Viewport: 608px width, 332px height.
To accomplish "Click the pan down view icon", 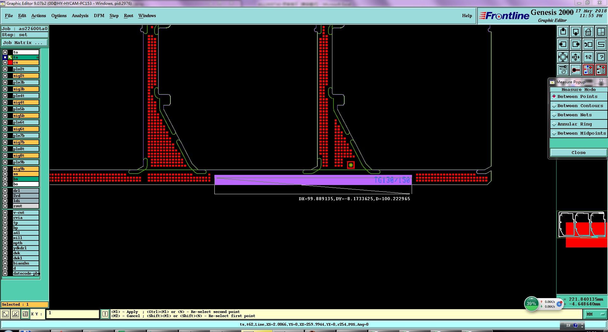I will coord(576,32).
